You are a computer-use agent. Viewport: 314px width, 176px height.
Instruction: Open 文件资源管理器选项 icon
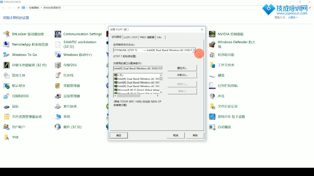[7, 117]
